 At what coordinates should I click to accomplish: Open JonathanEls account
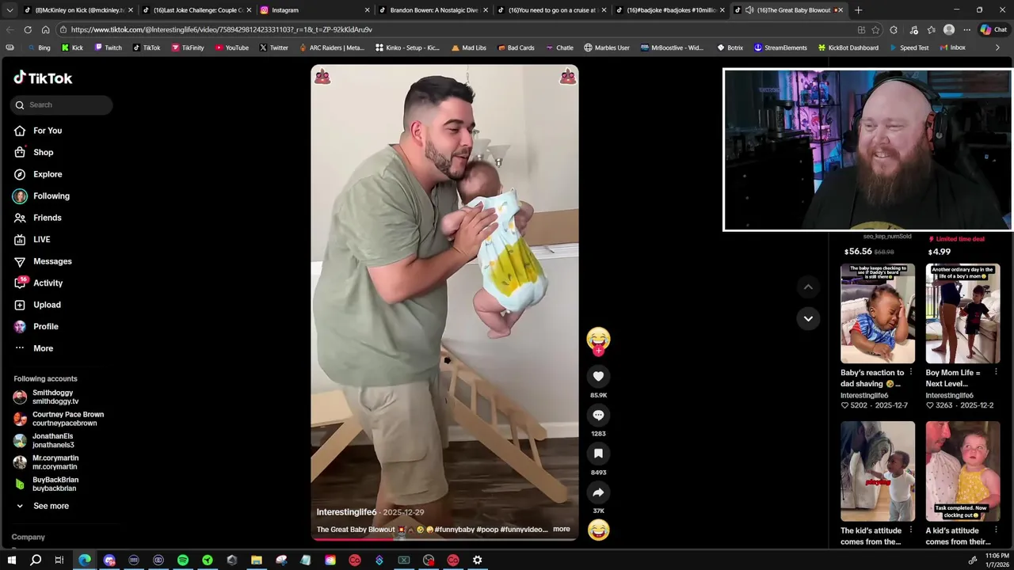pyautogui.click(x=54, y=440)
